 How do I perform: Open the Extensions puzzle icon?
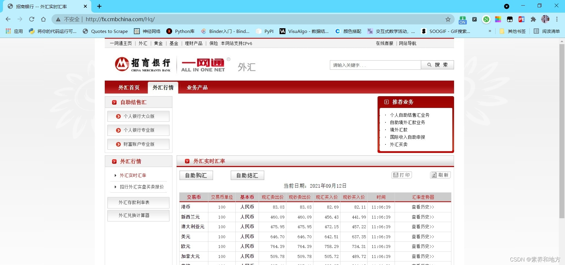533,19
